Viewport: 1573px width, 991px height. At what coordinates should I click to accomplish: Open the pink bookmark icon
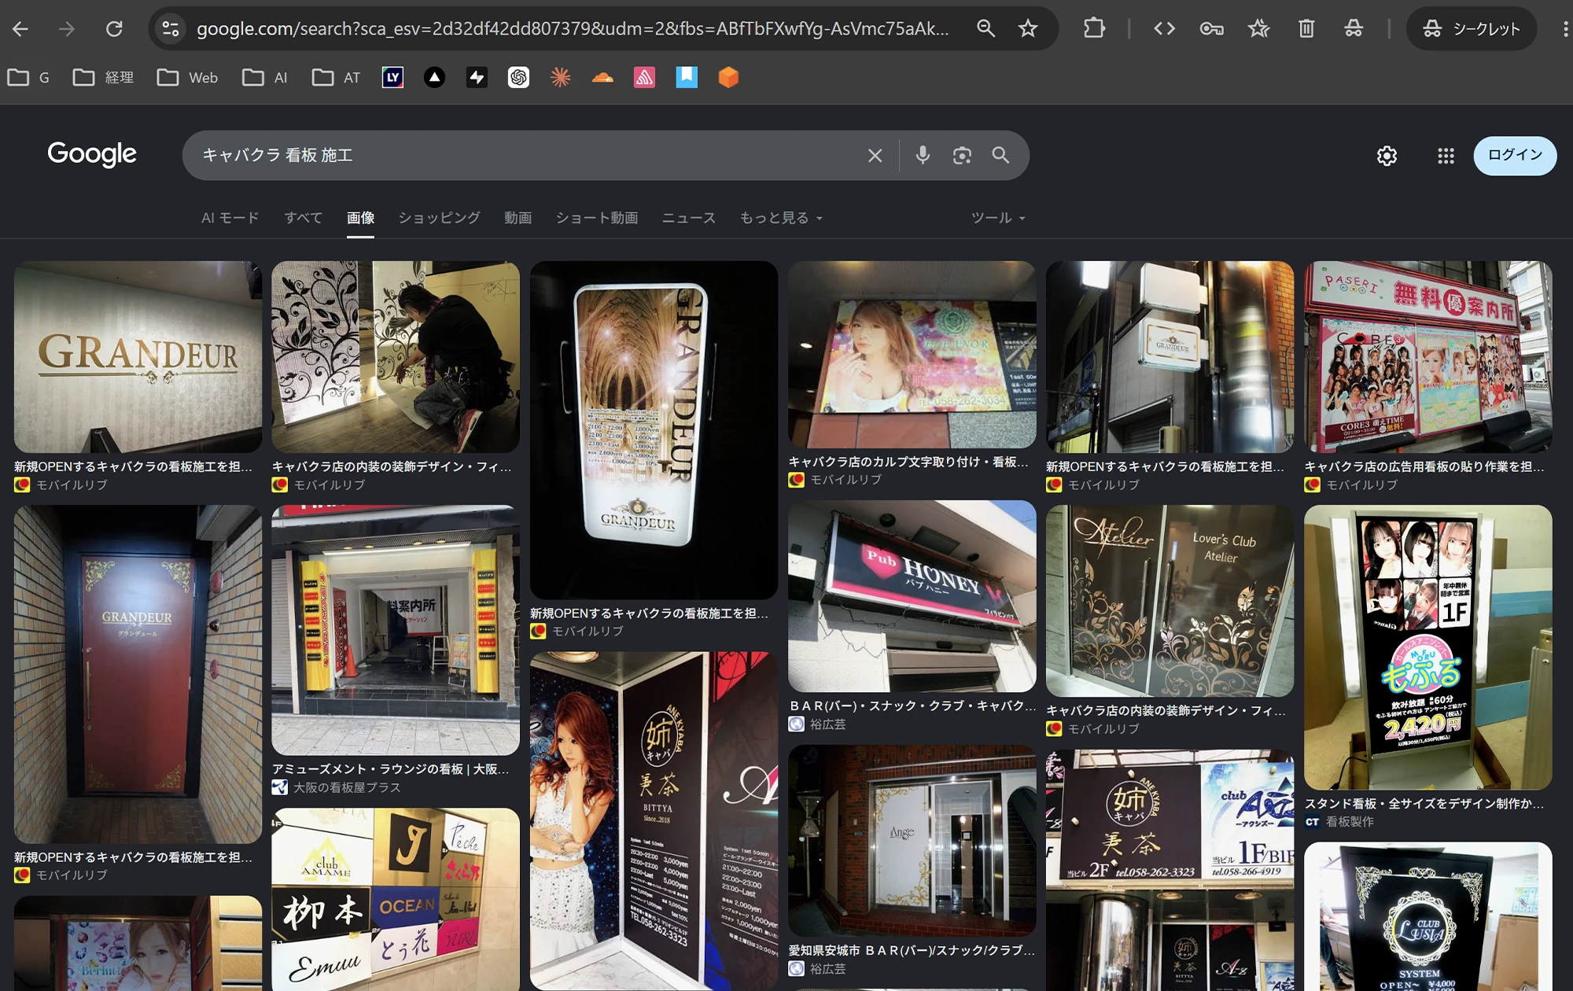click(x=645, y=77)
